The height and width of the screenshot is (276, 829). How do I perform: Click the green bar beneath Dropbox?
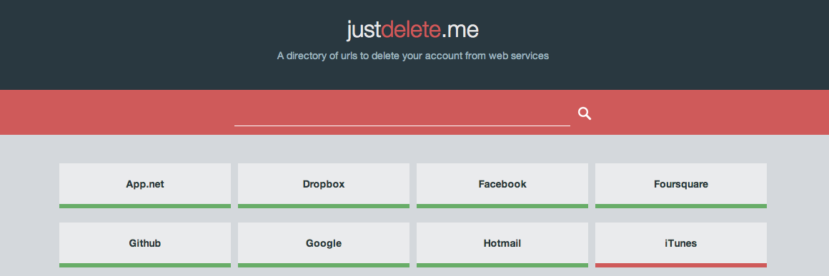[324, 206]
